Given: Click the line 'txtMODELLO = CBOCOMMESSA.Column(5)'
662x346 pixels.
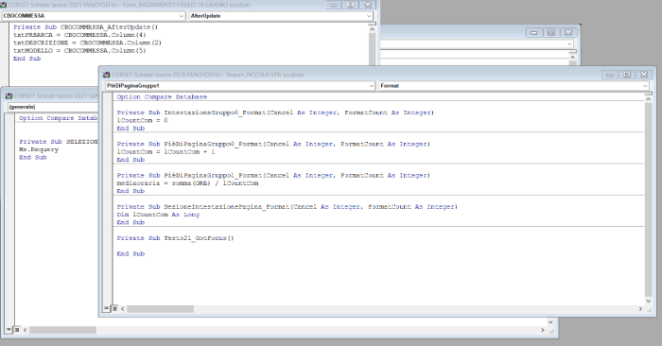Looking at the screenshot, I should (79, 51).
